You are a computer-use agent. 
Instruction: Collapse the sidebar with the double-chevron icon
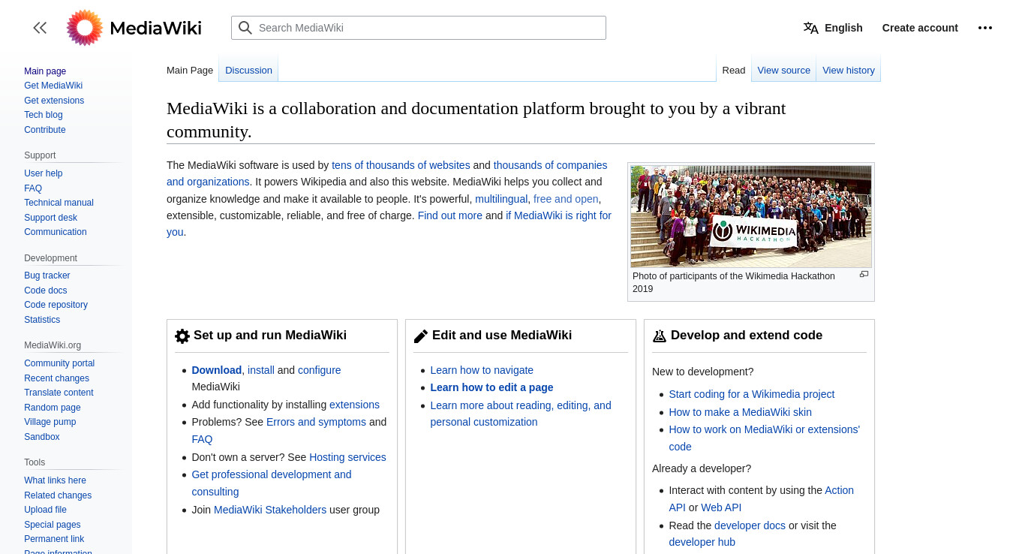[x=40, y=28]
